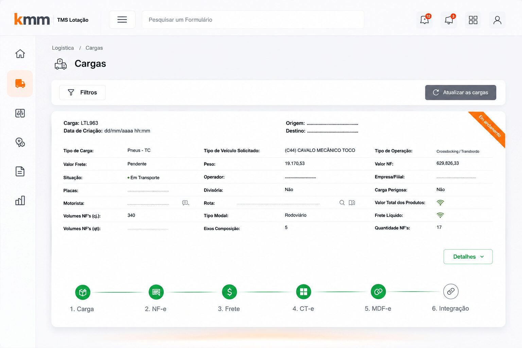
Task: Select step 6 Integração link icon
Action: tap(451, 292)
